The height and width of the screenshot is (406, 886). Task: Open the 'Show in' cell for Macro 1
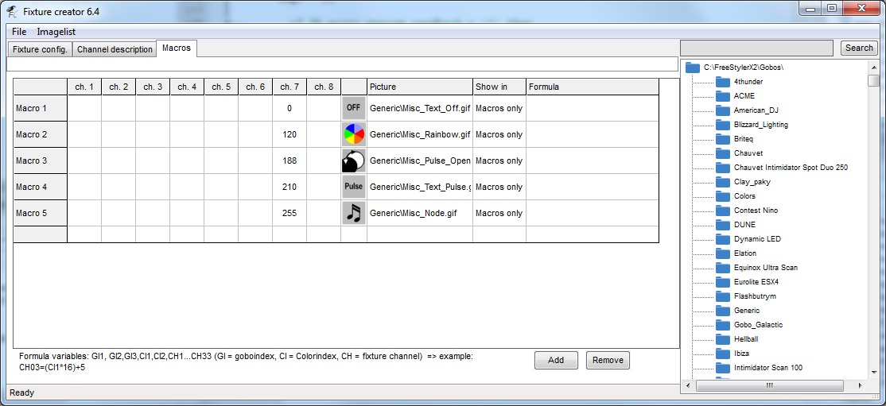[499, 108]
